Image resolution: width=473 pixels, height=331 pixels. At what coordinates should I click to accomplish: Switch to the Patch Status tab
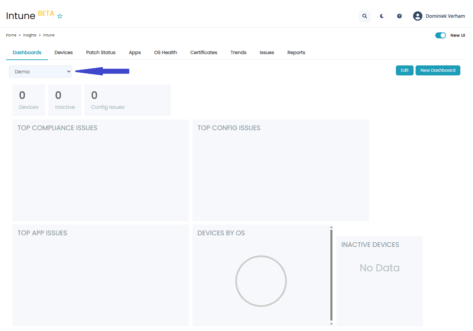pos(101,52)
